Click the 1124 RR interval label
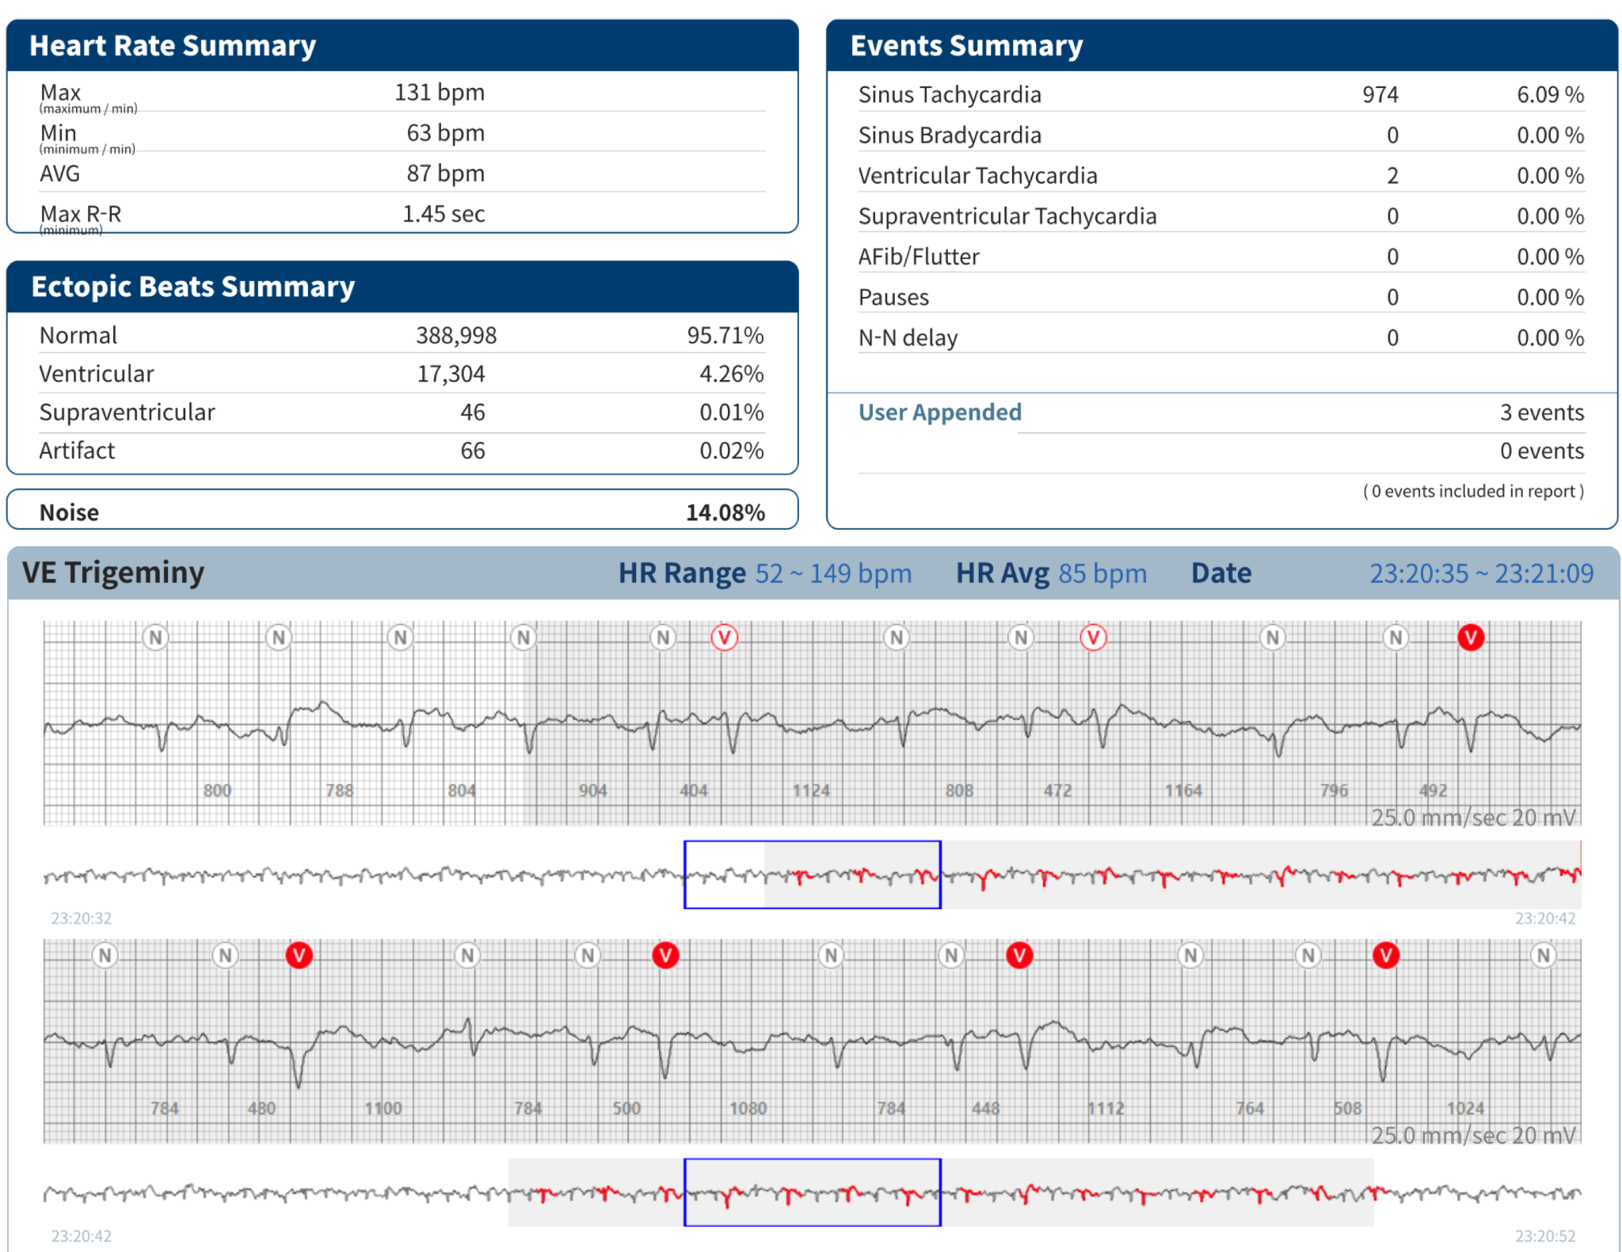Screen dimensions: 1622x1252 (x=811, y=790)
